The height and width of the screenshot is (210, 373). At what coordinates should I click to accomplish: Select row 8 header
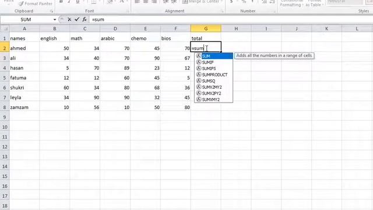point(5,107)
